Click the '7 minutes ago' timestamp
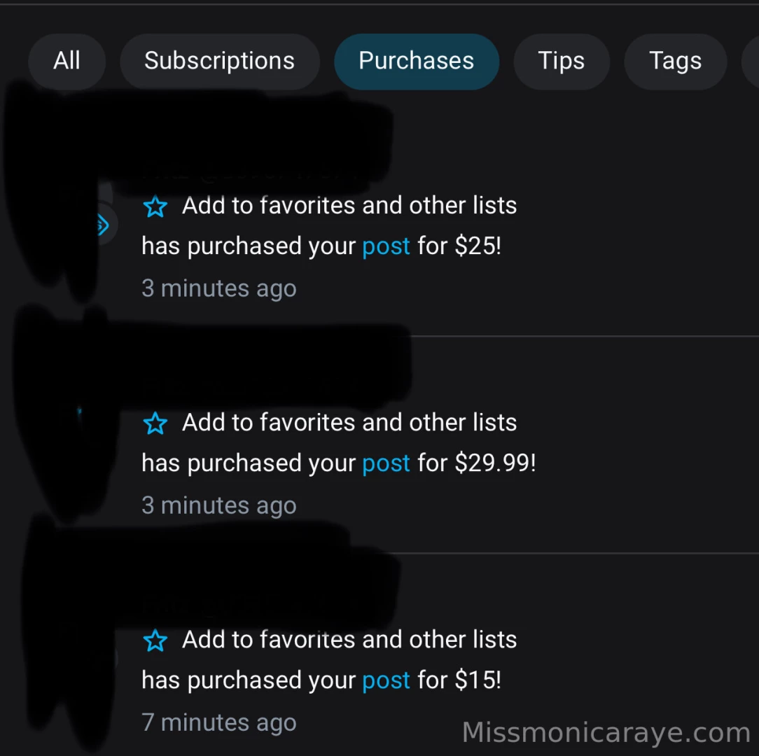This screenshot has height=756, width=759. tap(218, 722)
